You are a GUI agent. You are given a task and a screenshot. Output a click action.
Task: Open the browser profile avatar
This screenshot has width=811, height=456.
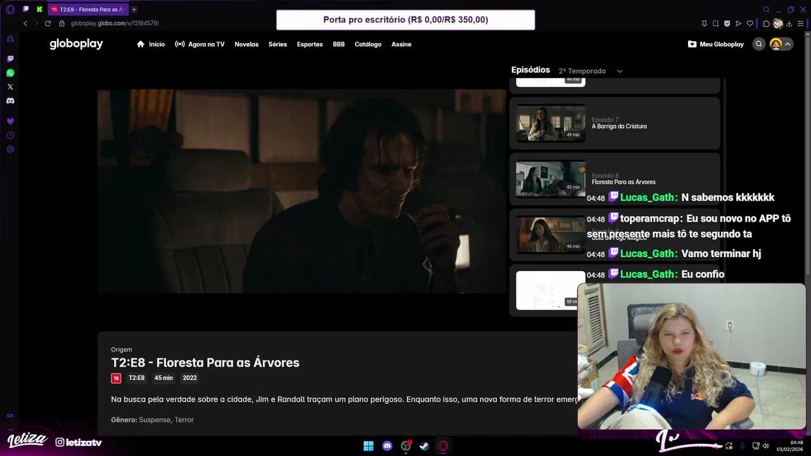coord(778,23)
